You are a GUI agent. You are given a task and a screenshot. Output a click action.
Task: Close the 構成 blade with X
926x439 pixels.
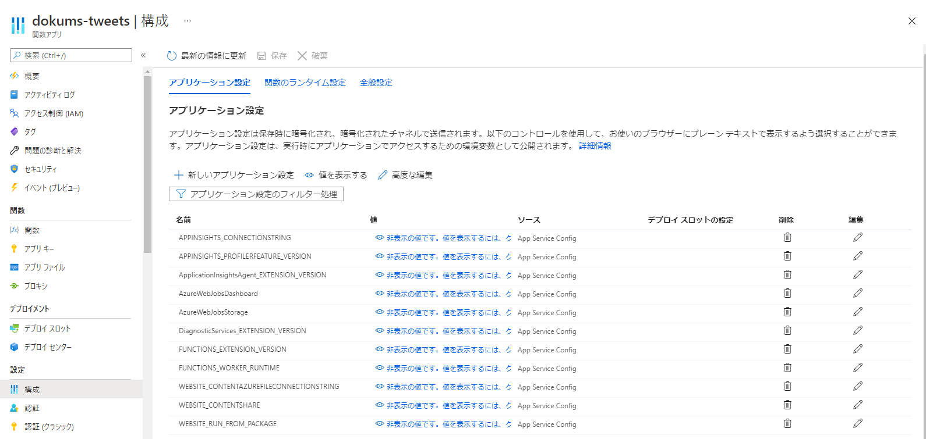912,21
